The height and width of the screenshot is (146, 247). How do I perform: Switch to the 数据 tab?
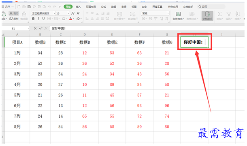pos(113,6)
